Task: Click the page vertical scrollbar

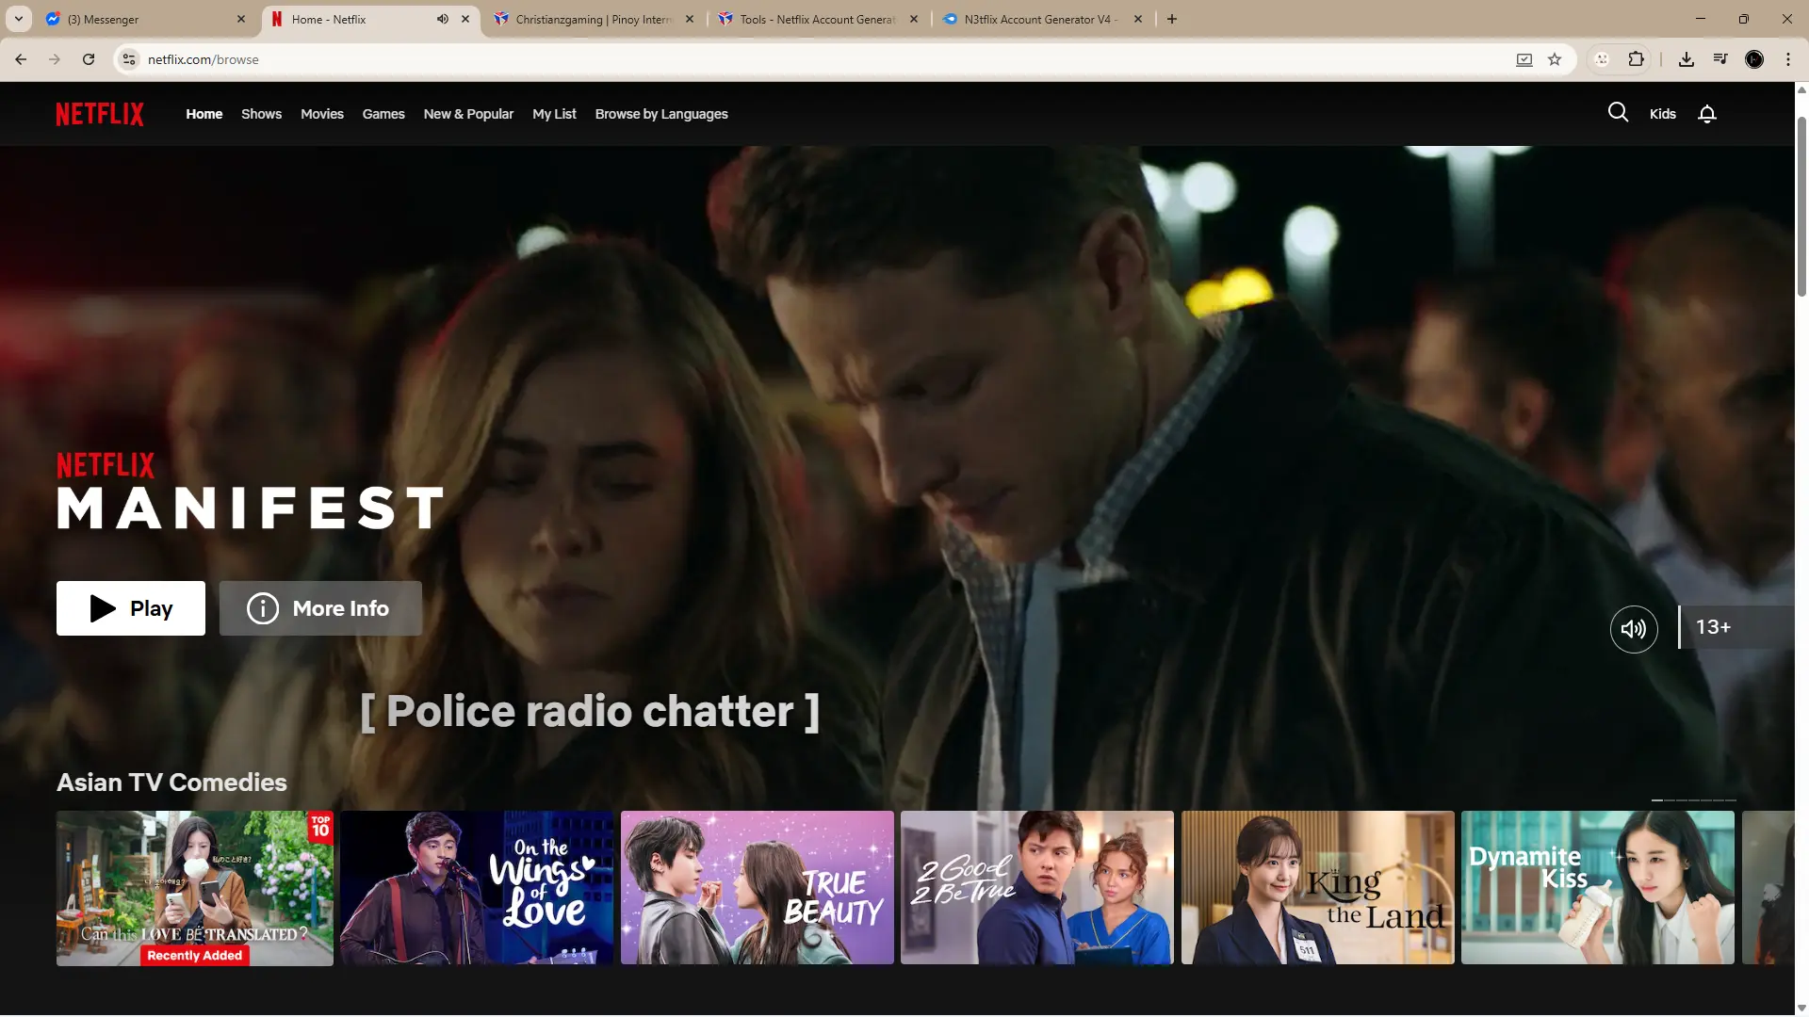Action: pos(1801,207)
